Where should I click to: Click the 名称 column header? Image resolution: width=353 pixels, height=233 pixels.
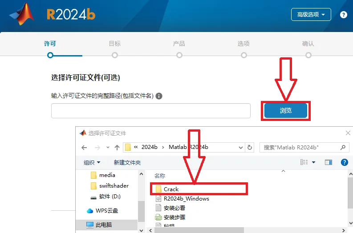pyautogui.click(x=160, y=176)
